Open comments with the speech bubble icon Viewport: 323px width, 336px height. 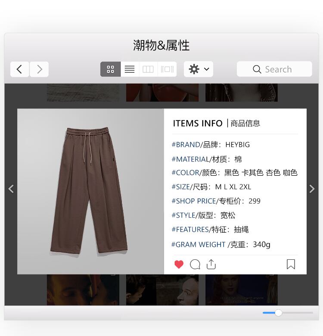195,264
